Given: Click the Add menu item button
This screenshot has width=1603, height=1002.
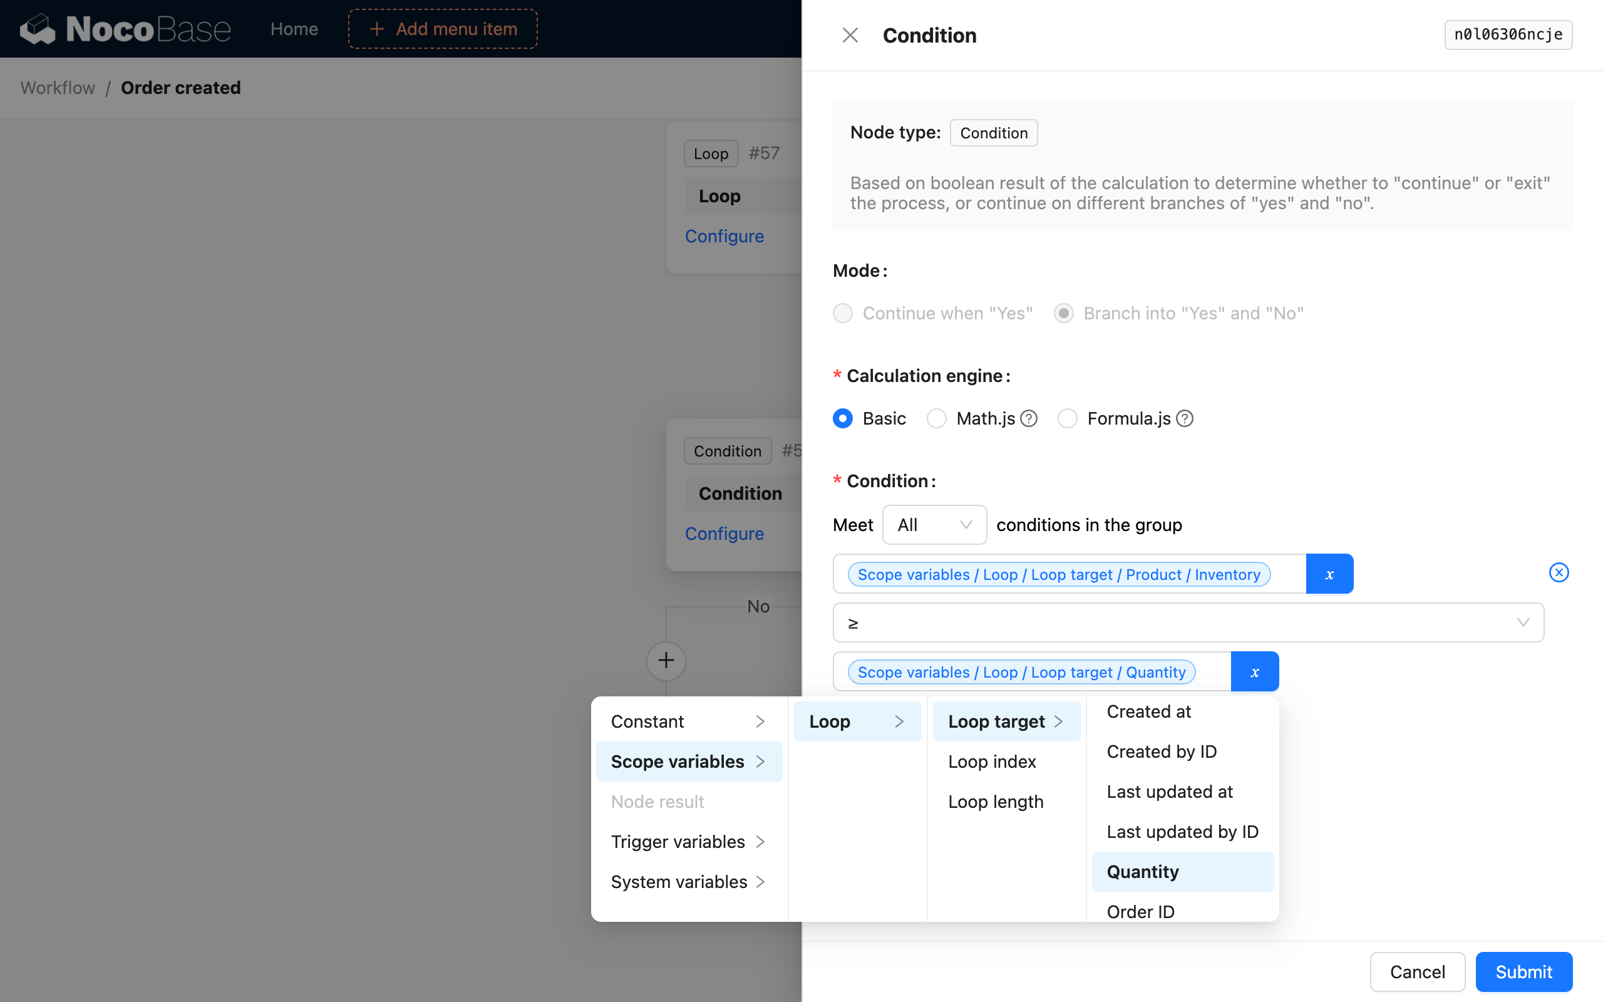Looking at the screenshot, I should click(443, 29).
